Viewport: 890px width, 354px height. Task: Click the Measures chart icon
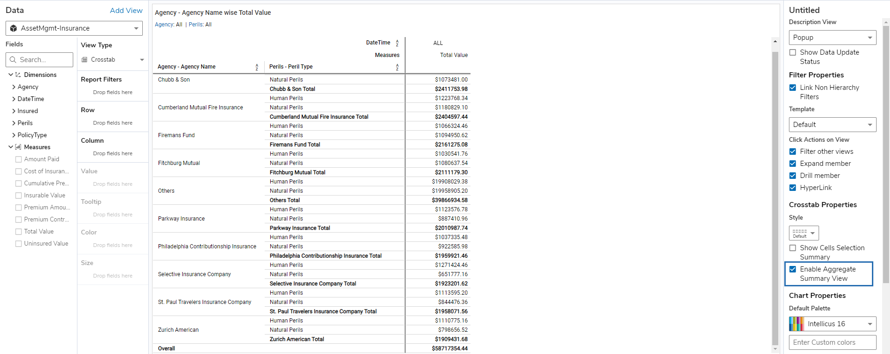[x=18, y=147]
